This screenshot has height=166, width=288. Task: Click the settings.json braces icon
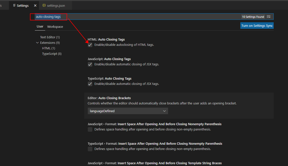(44, 5)
